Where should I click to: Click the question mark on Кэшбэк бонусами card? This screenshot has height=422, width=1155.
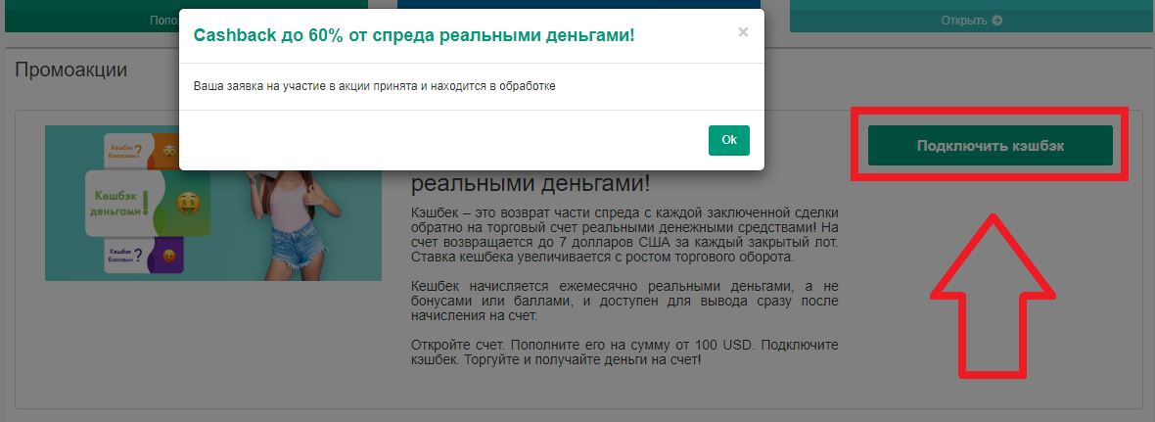[x=149, y=151]
